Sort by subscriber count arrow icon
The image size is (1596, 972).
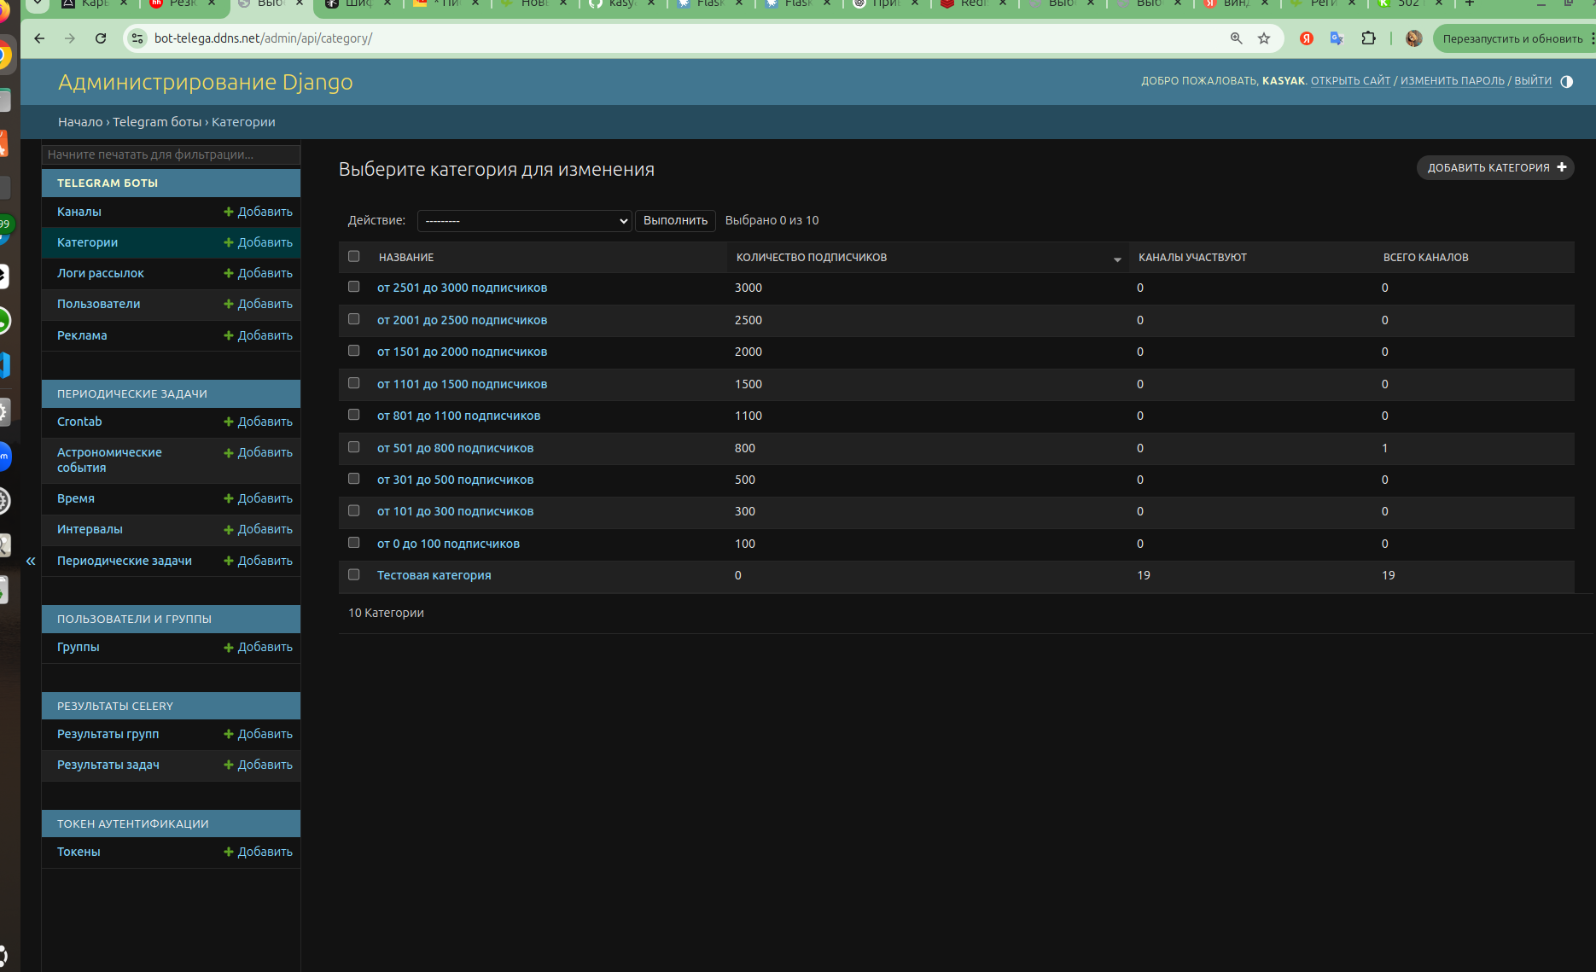(x=1117, y=259)
